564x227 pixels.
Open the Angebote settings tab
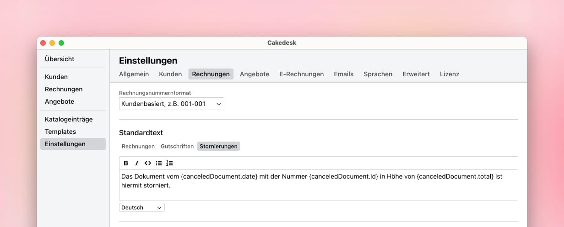[x=255, y=74]
